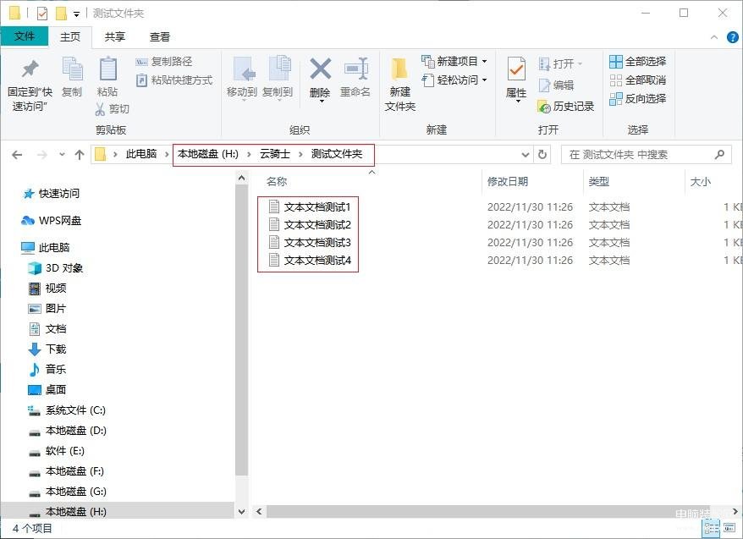
Task: Click the navigation pane vertical scrollbar
Action: coord(242,330)
